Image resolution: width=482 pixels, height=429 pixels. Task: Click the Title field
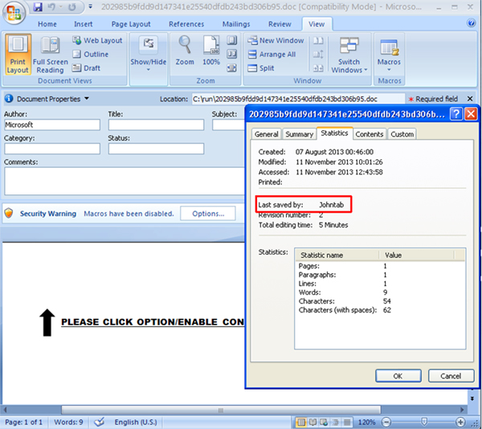156,125
